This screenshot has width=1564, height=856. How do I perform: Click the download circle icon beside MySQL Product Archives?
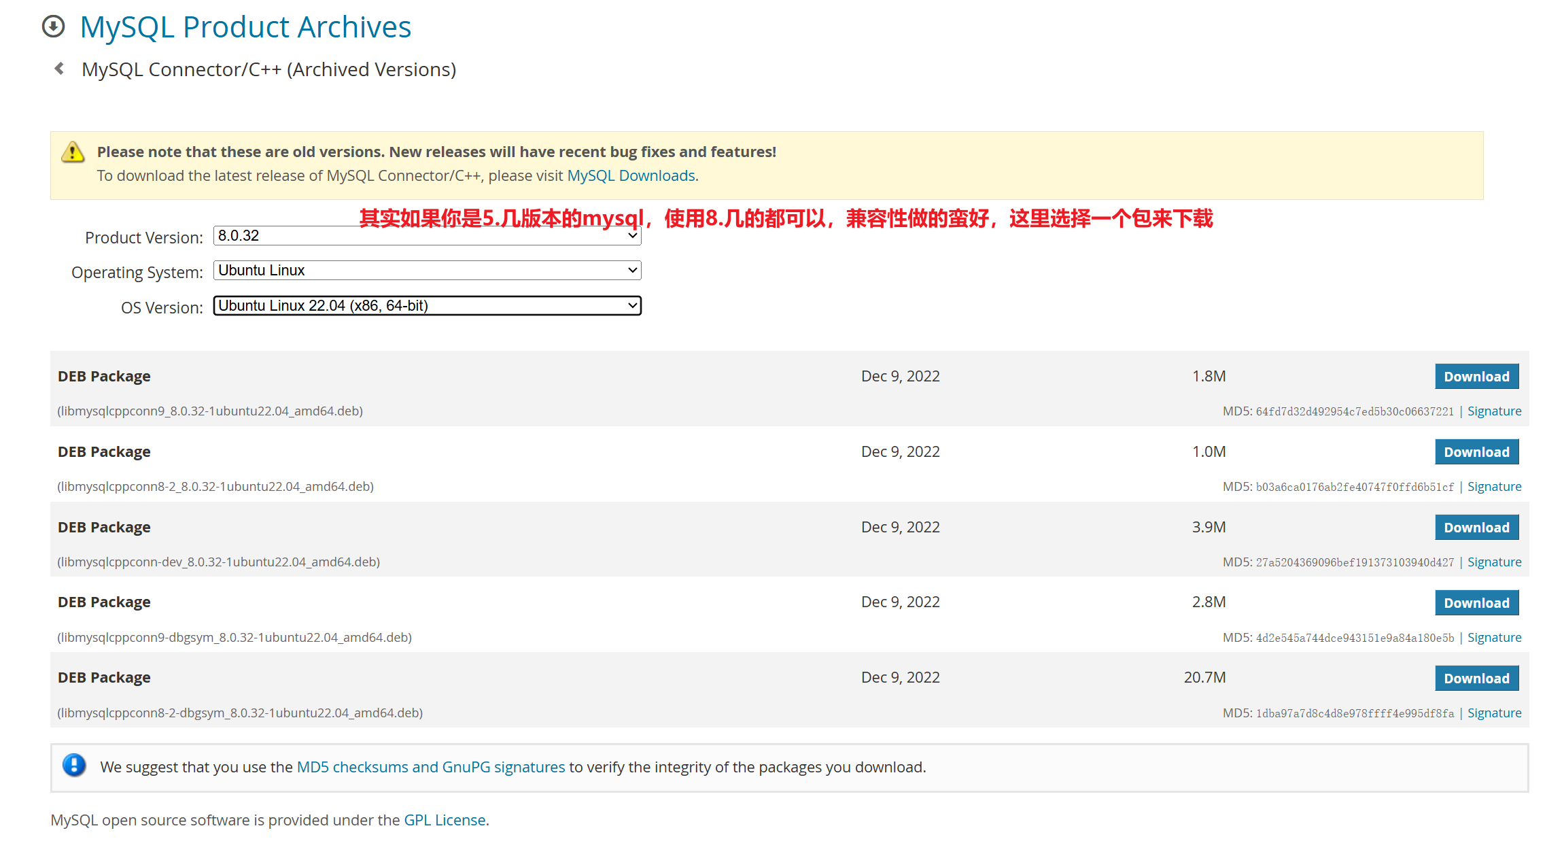pos(53,27)
